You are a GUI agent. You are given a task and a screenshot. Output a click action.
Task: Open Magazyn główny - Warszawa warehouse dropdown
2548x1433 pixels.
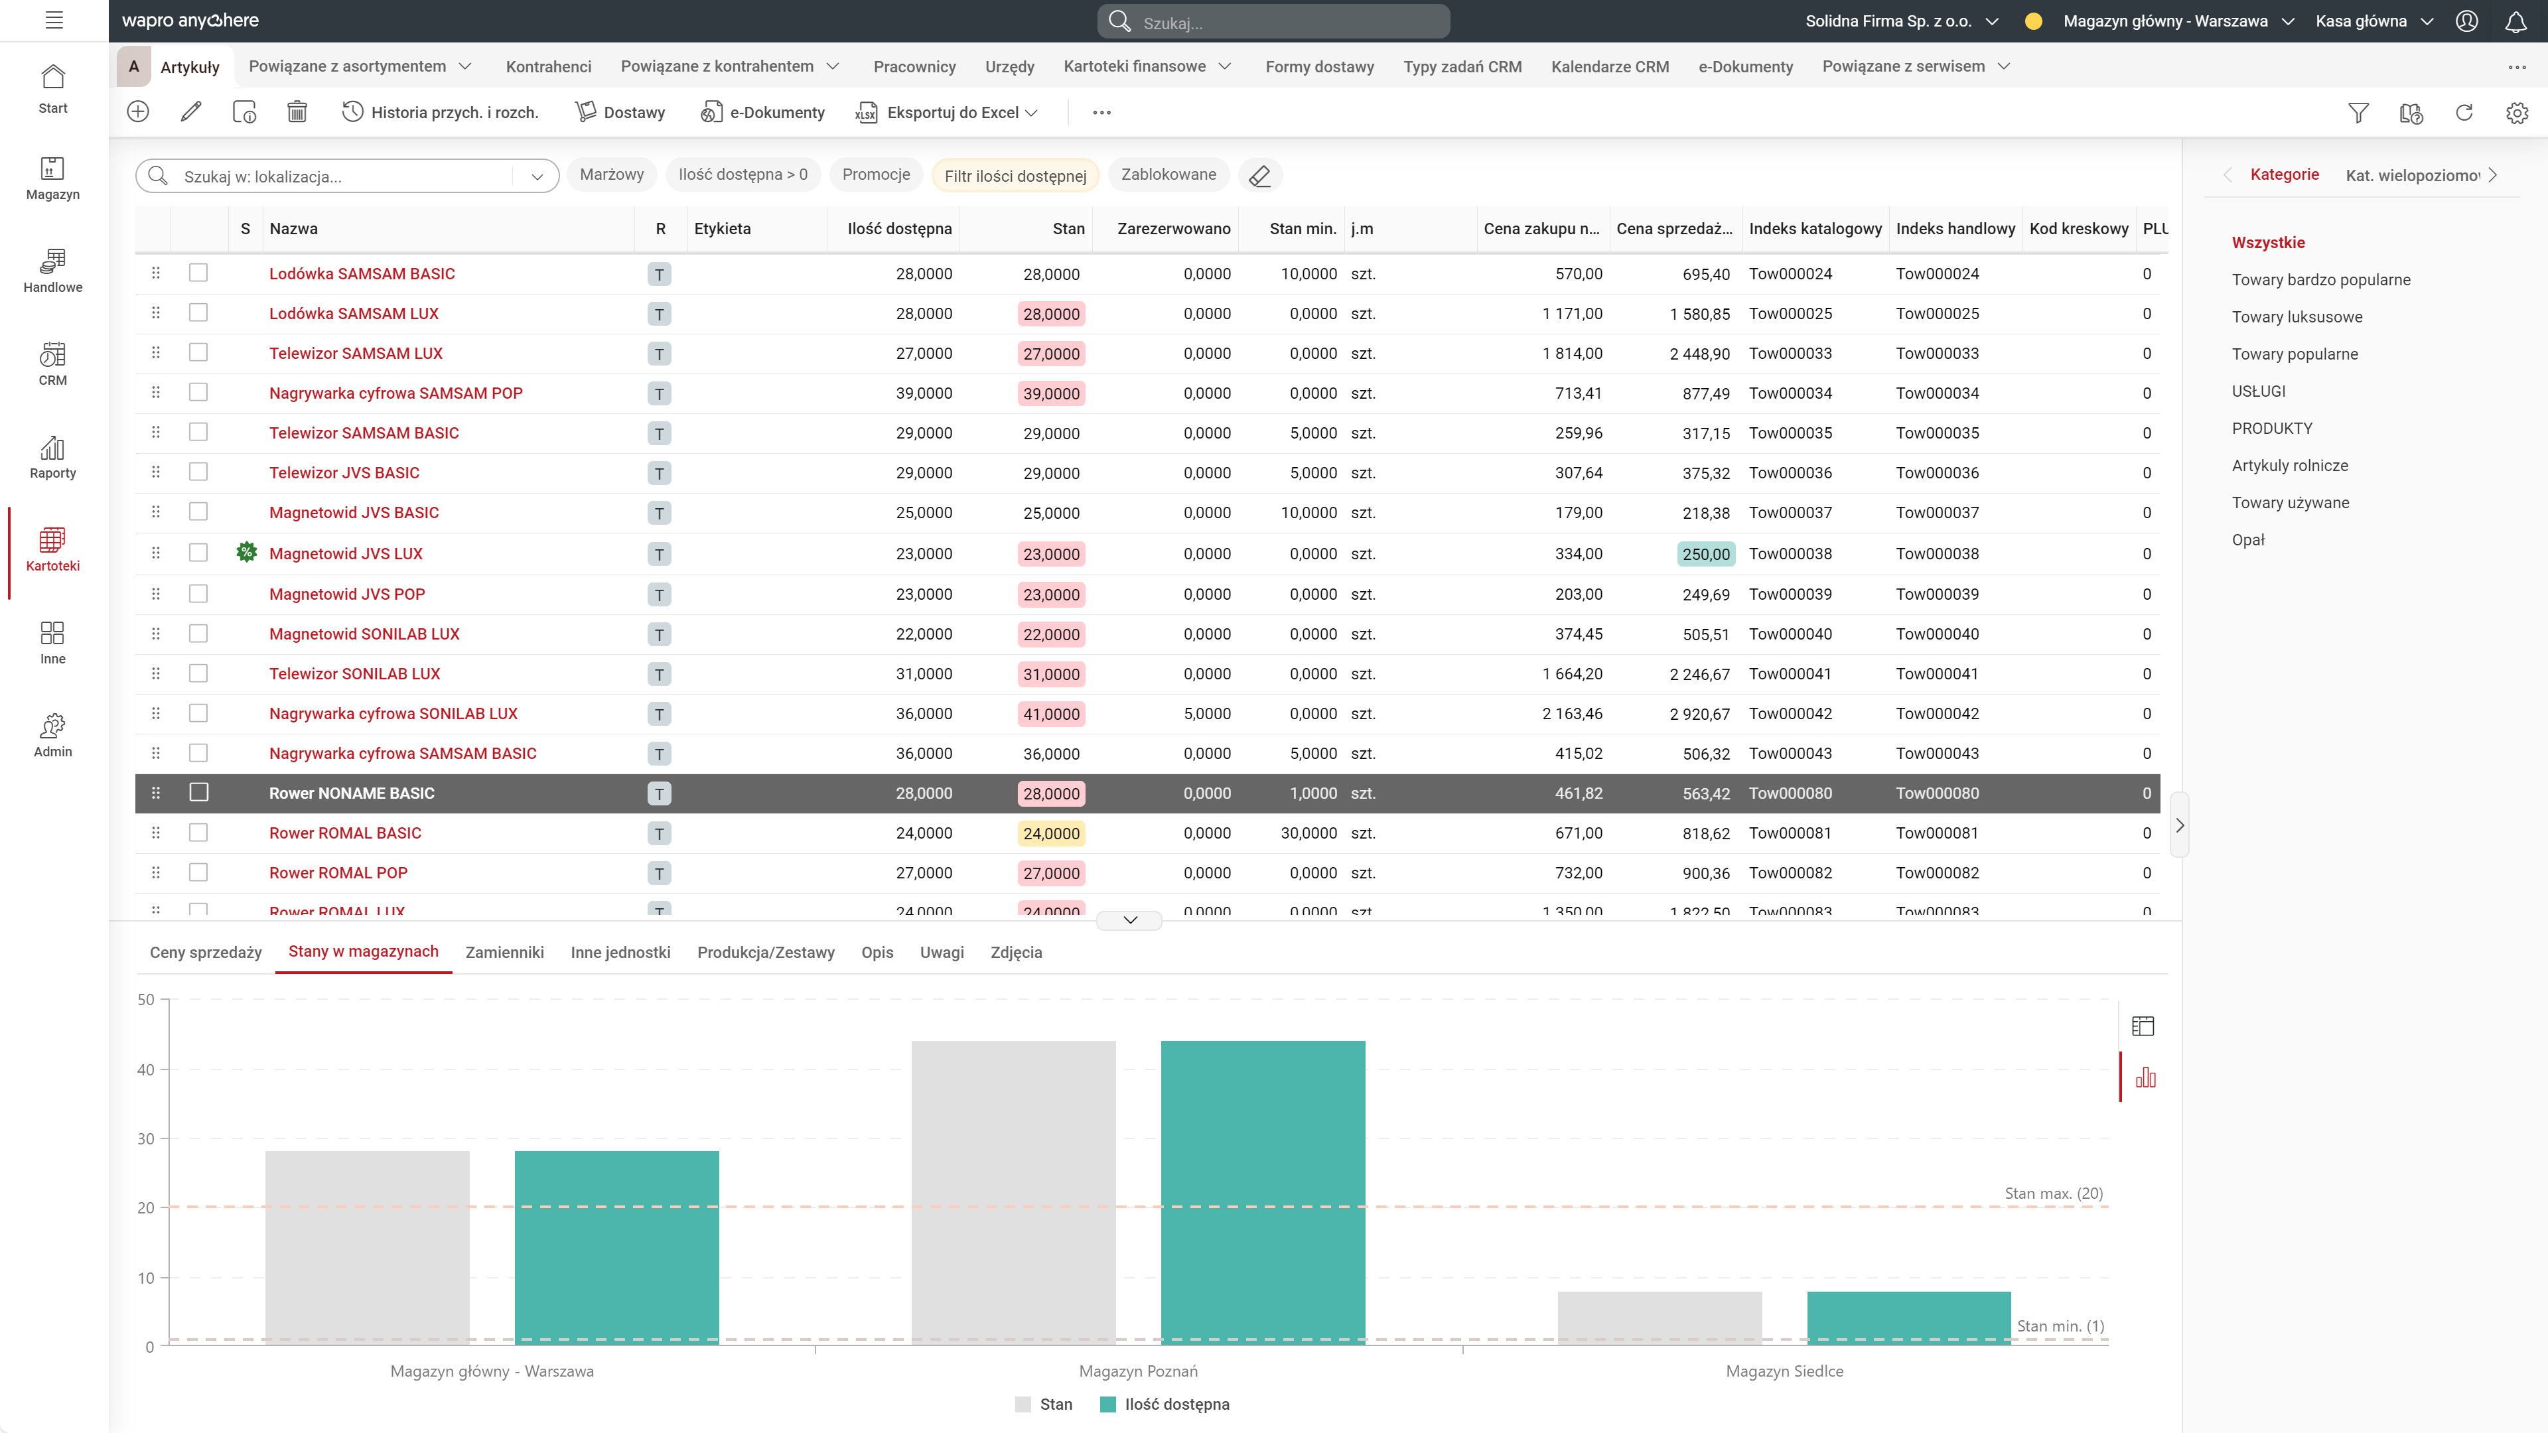2177,21
